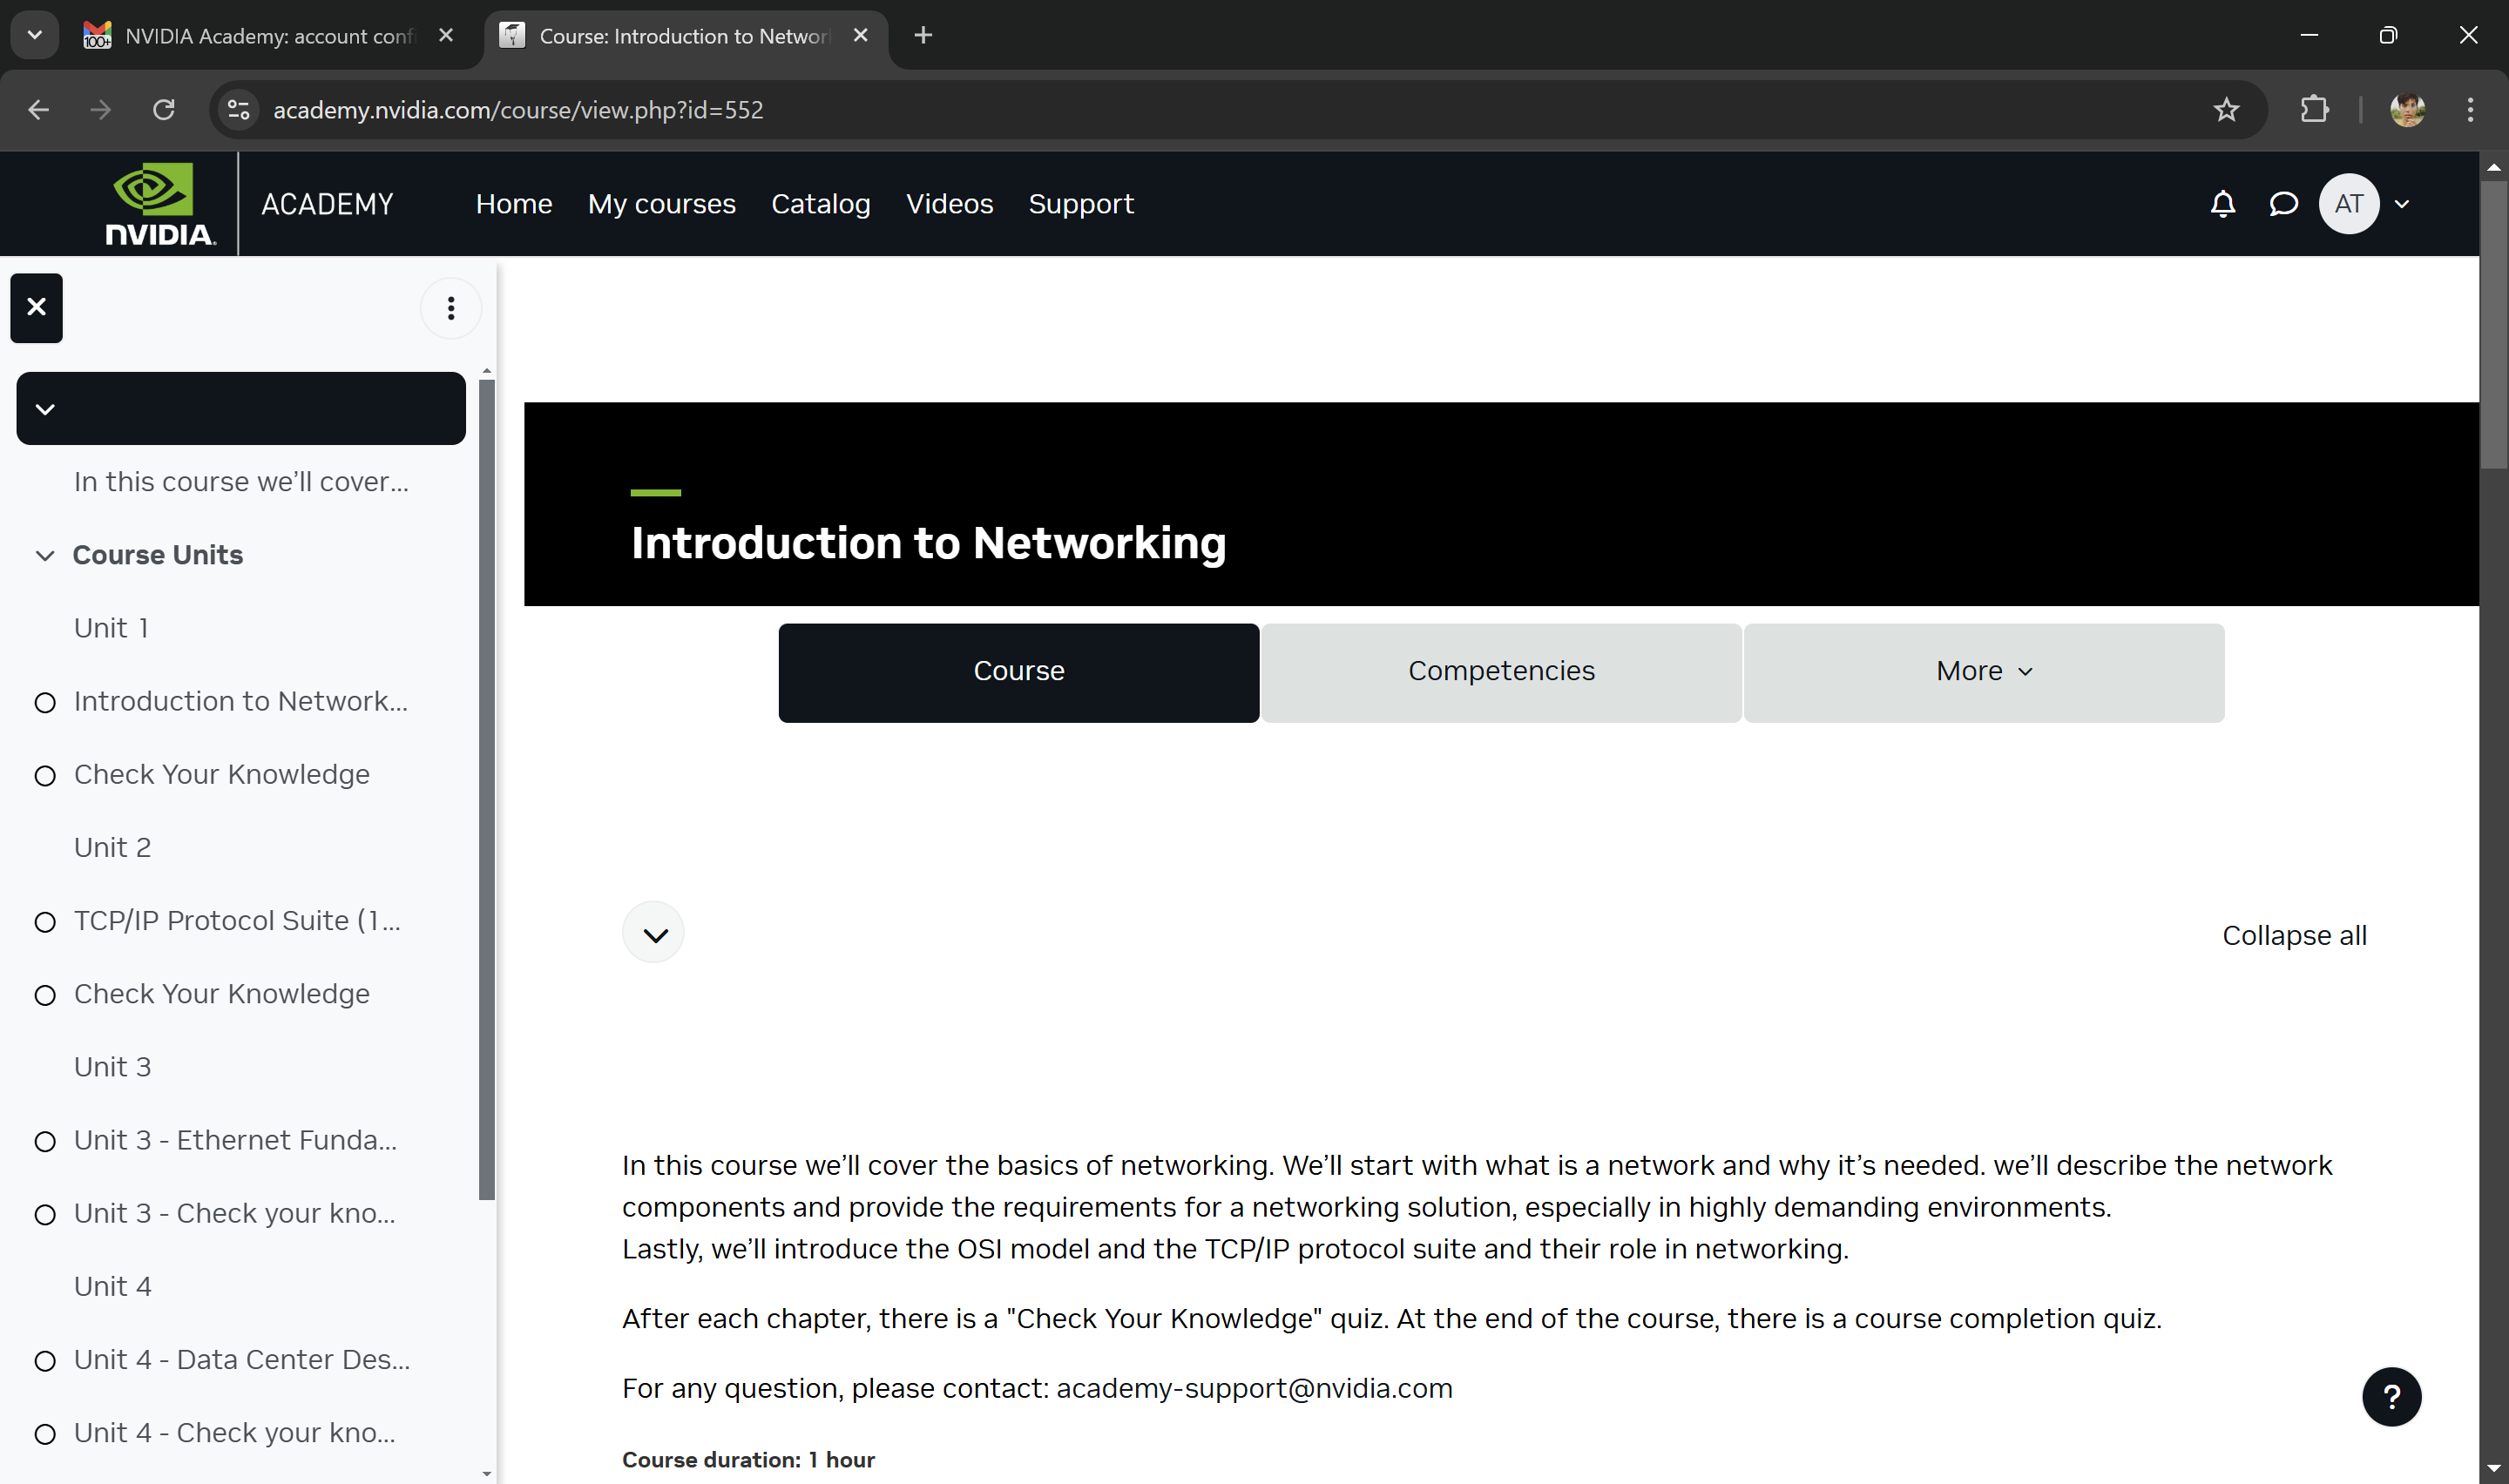This screenshot has width=2509, height=1484.
Task: Close the course index sidebar
Action: (x=36, y=307)
